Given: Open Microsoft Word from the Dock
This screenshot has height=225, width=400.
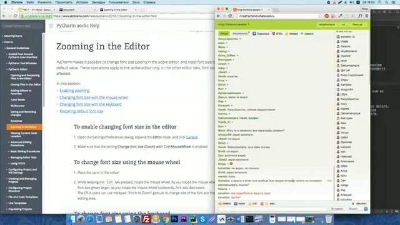Looking at the screenshot, I should point(240,219).
